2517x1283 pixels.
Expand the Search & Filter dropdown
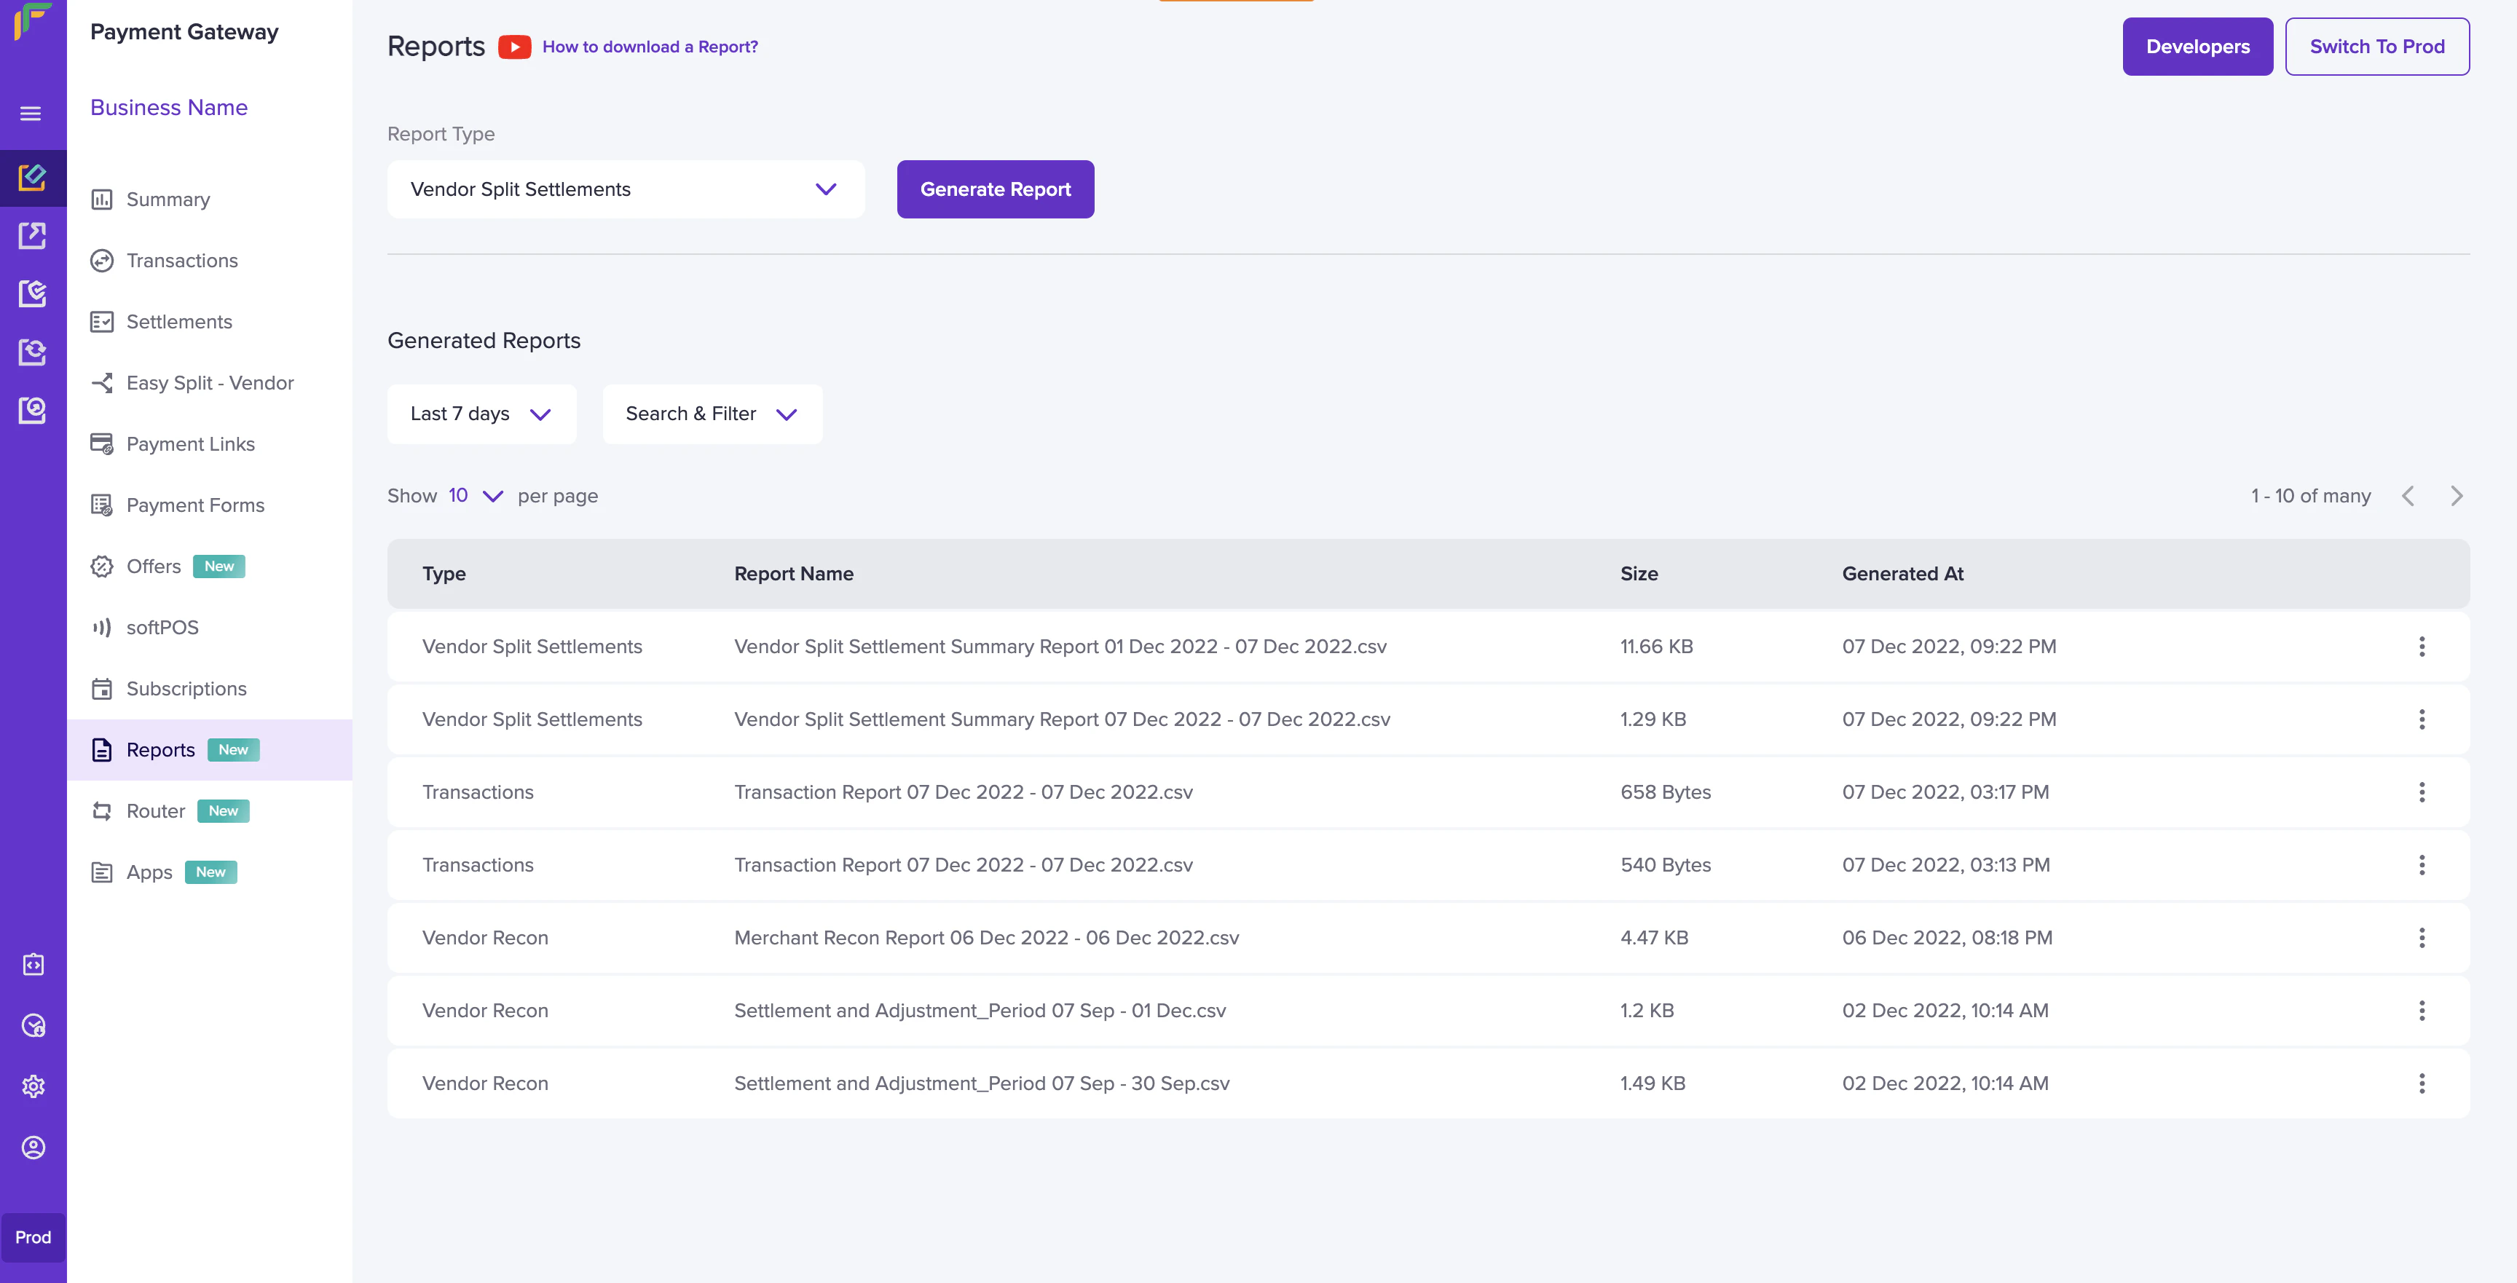712,414
